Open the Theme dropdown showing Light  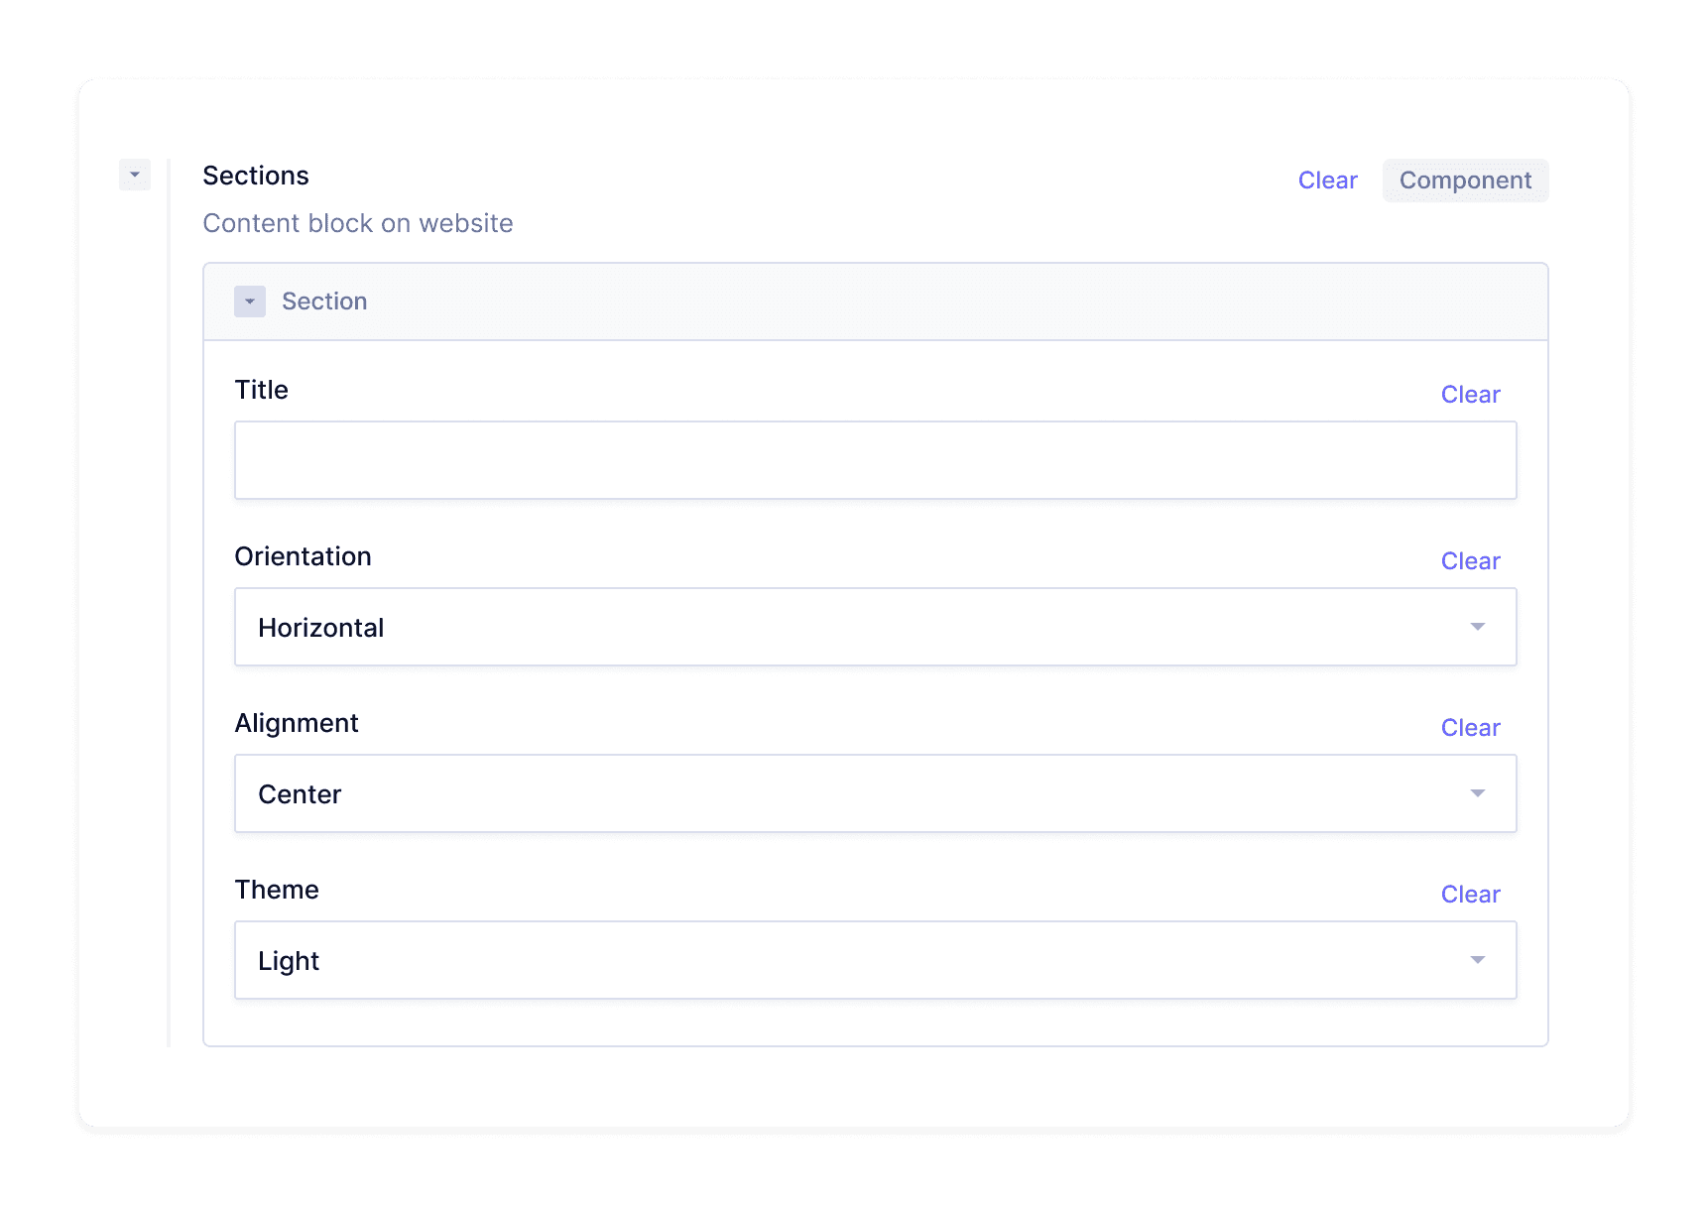853,960
